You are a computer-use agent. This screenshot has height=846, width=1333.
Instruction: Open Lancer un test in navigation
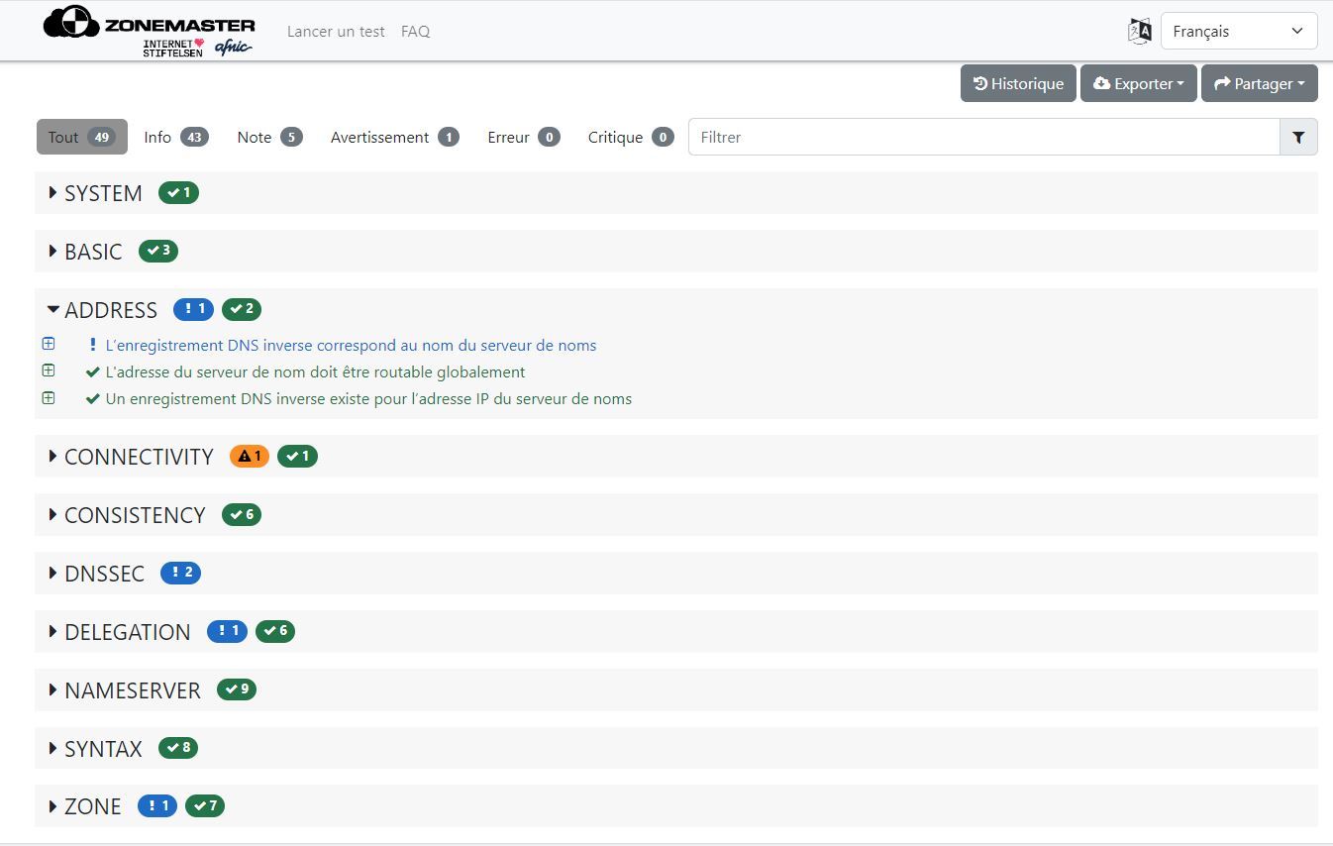[336, 32]
